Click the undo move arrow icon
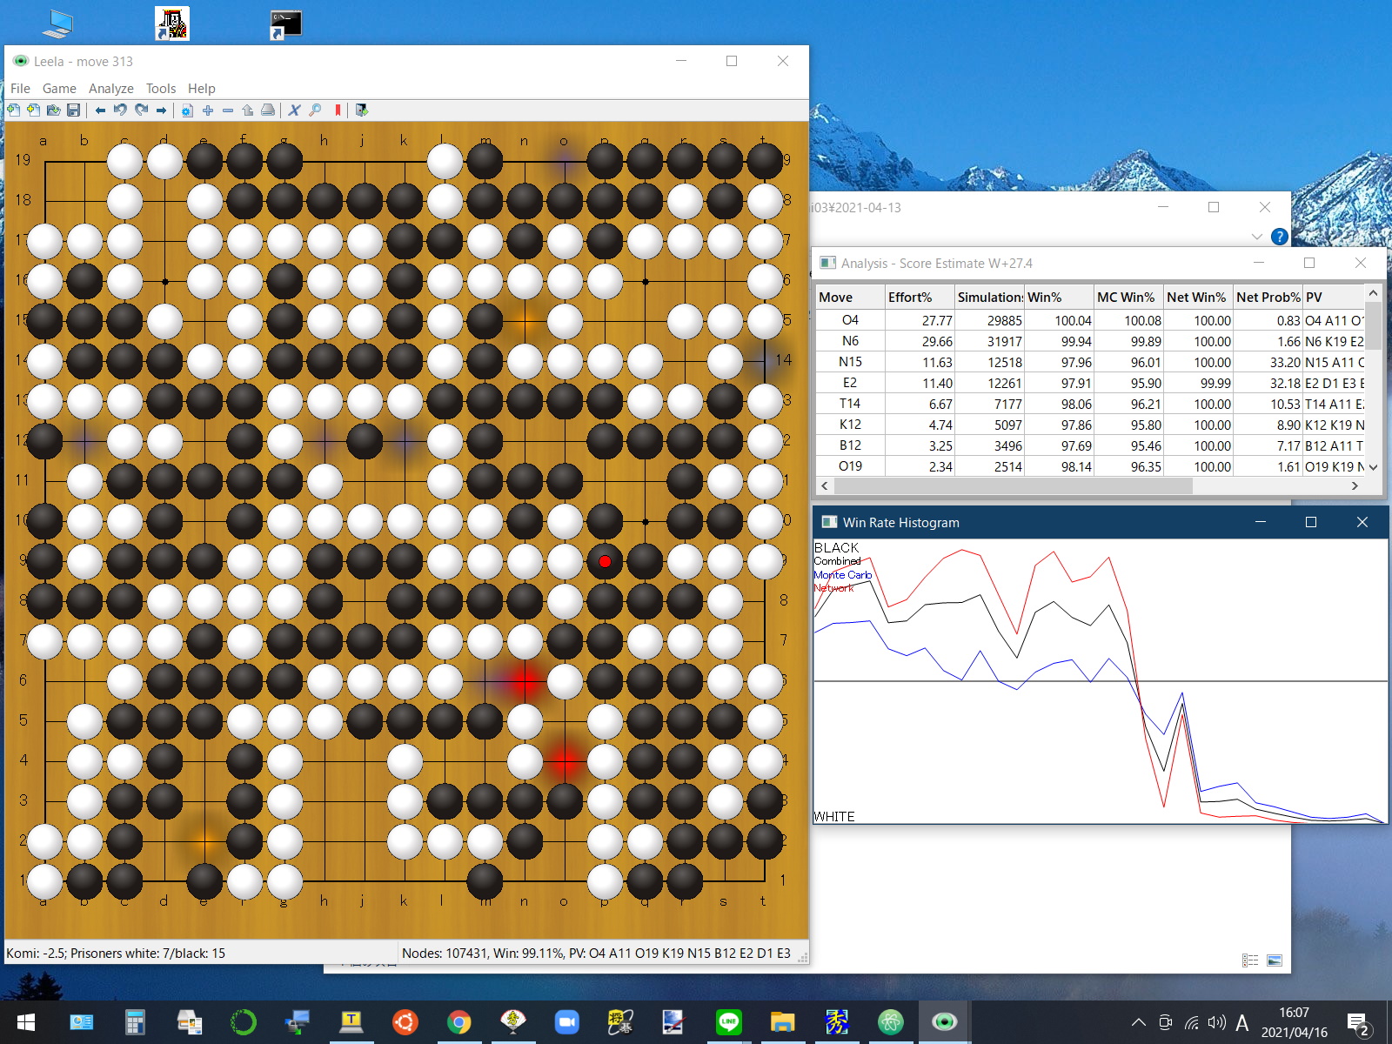 tap(120, 110)
